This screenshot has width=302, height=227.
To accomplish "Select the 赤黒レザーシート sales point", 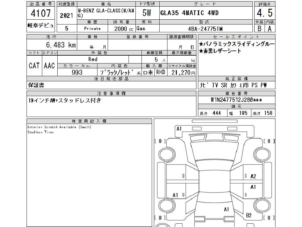I will point(220,51).
